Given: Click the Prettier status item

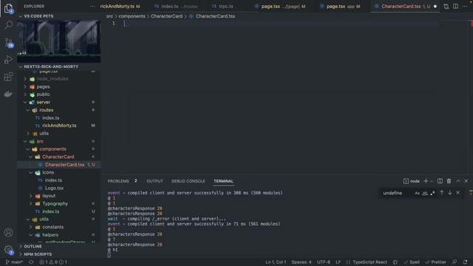Looking at the screenshot, I should [436, 262].
